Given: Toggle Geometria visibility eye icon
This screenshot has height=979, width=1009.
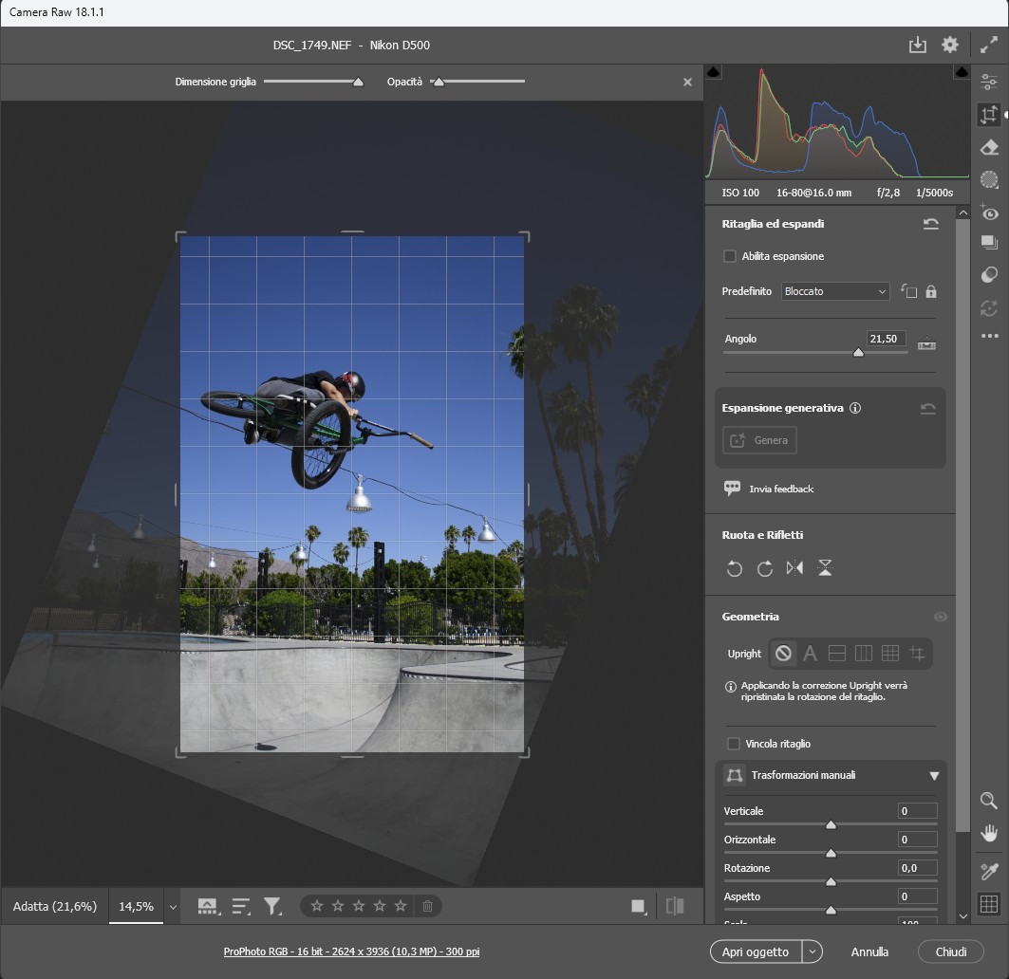Looking at the screenshot, I should (x=940, y=617).
